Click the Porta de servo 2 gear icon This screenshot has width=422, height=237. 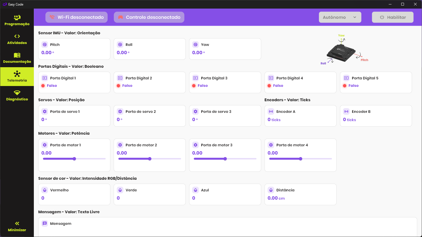point(120,111)
